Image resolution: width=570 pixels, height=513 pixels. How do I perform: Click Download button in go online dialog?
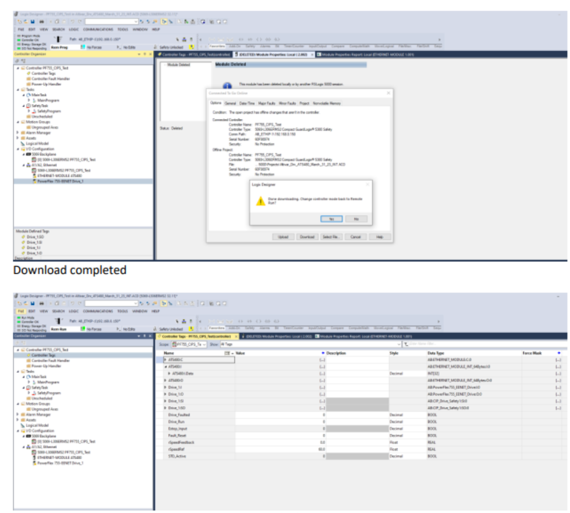click(307, 237)
